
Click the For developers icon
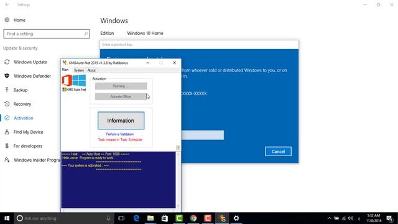coord(7,146)
